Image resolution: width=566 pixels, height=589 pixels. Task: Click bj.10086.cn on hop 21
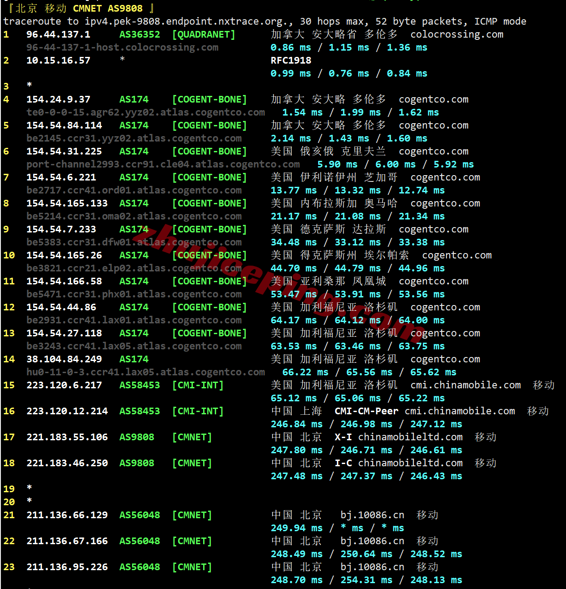372,515
